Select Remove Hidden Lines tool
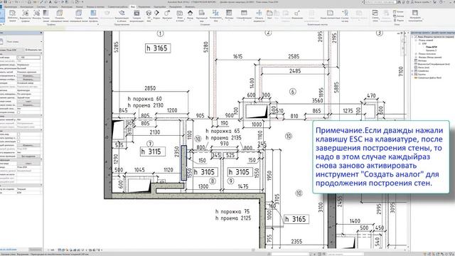Image resolution: width=455 pixels, height=256 pixels. point(79,16)
